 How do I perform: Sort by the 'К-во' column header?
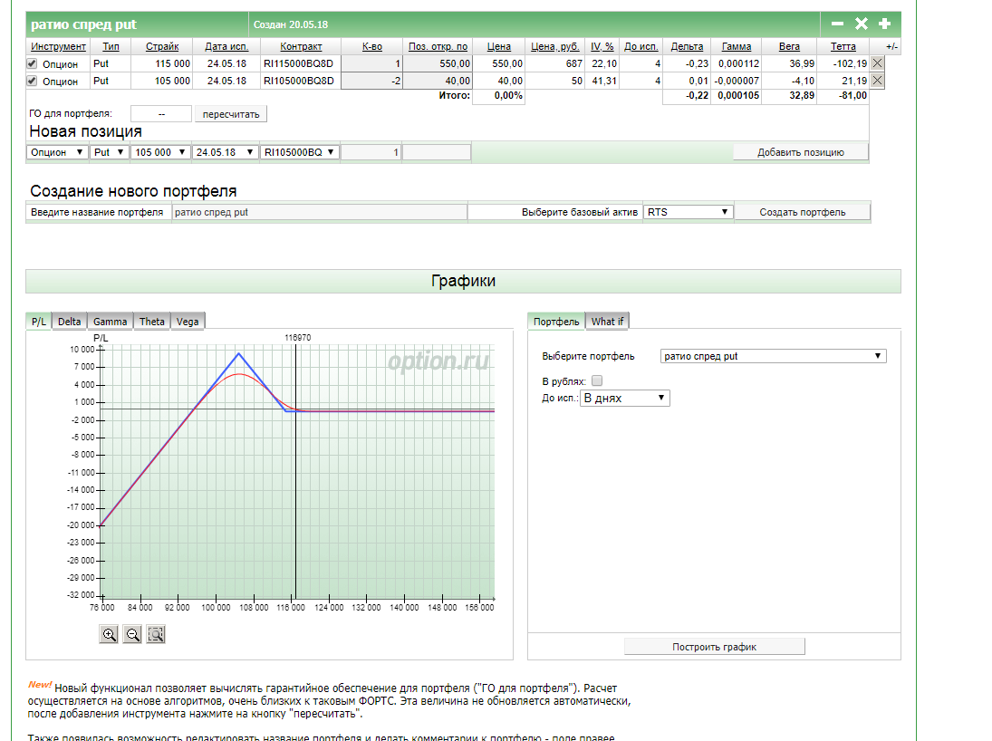point(372,46)
